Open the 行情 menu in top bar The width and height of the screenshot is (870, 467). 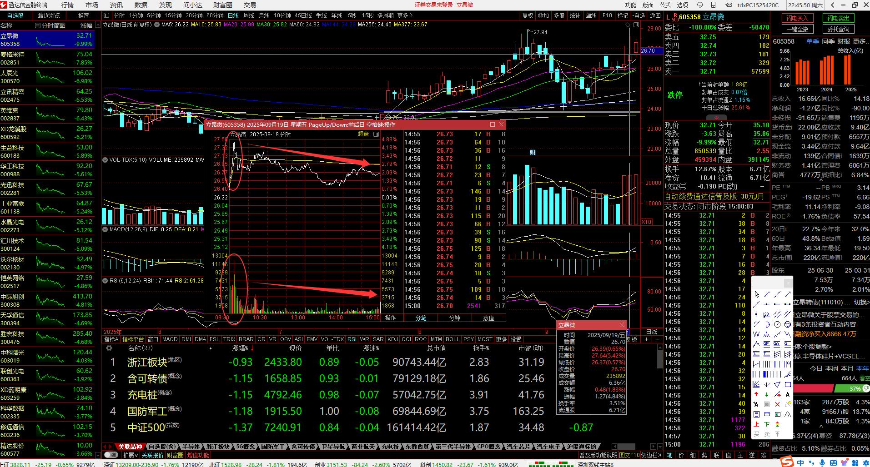67,5
